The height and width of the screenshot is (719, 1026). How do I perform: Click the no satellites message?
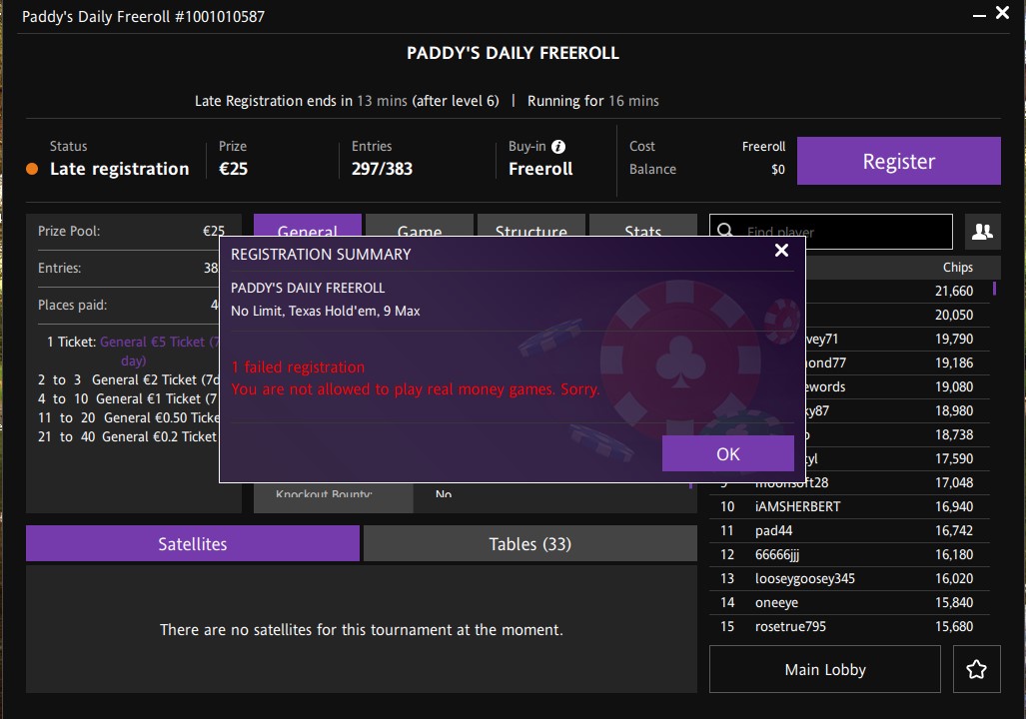[362, 629]
